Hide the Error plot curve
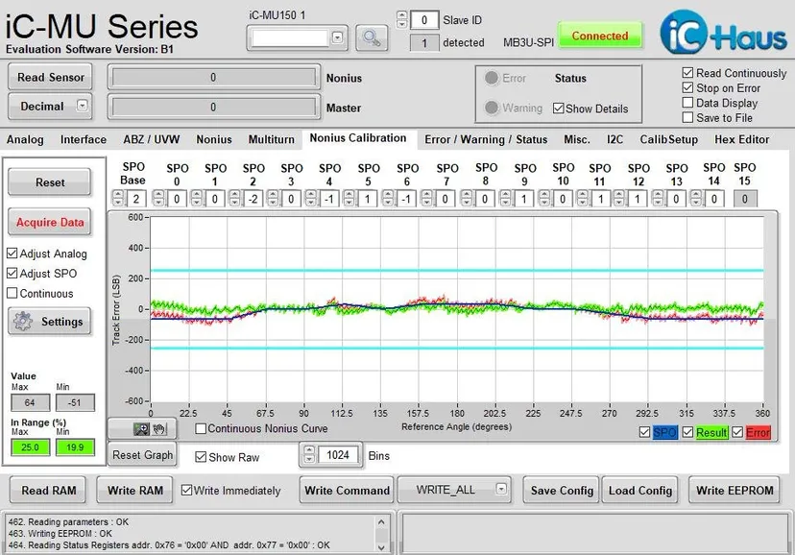 [737, 432]
